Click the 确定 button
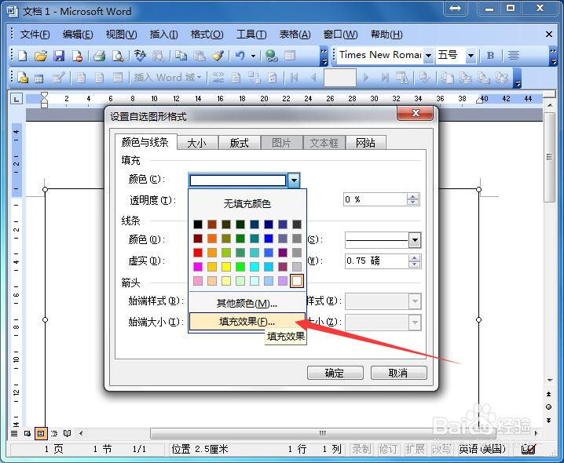 [x=335, y=373]
